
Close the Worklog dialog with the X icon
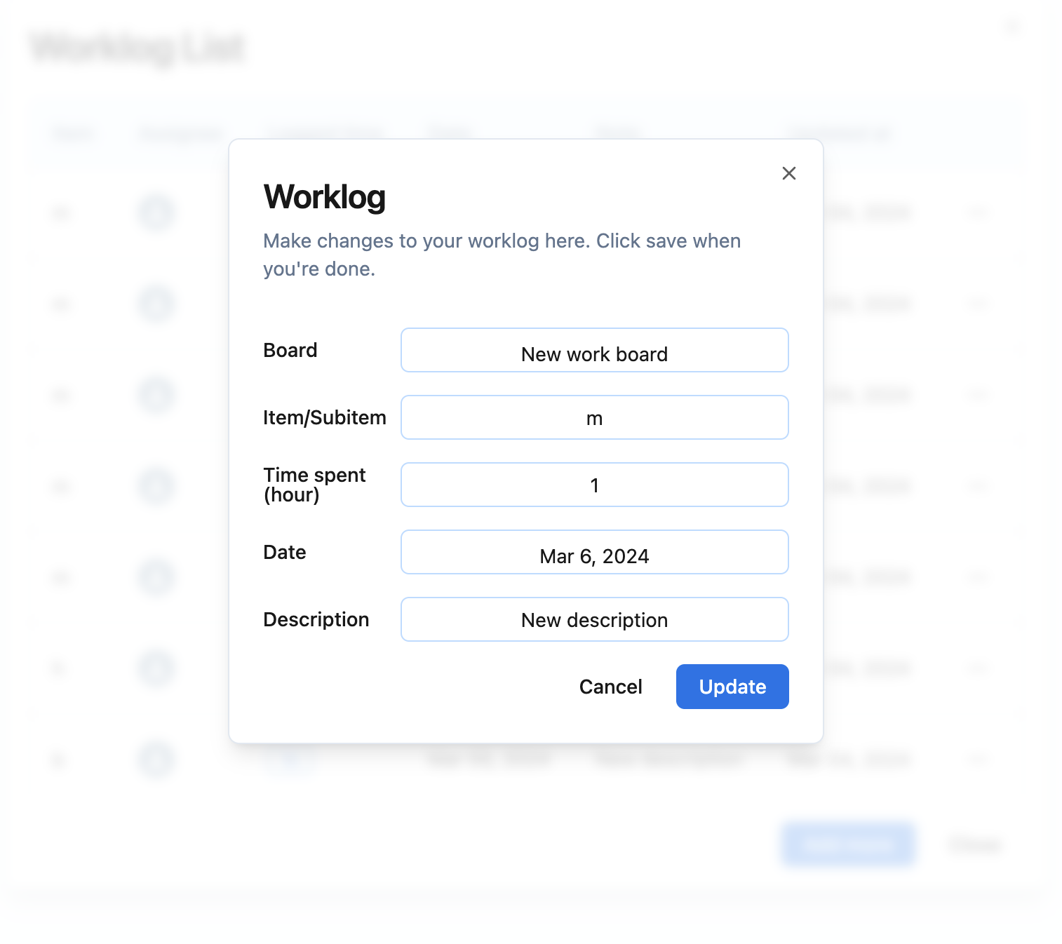coord(788,173)
